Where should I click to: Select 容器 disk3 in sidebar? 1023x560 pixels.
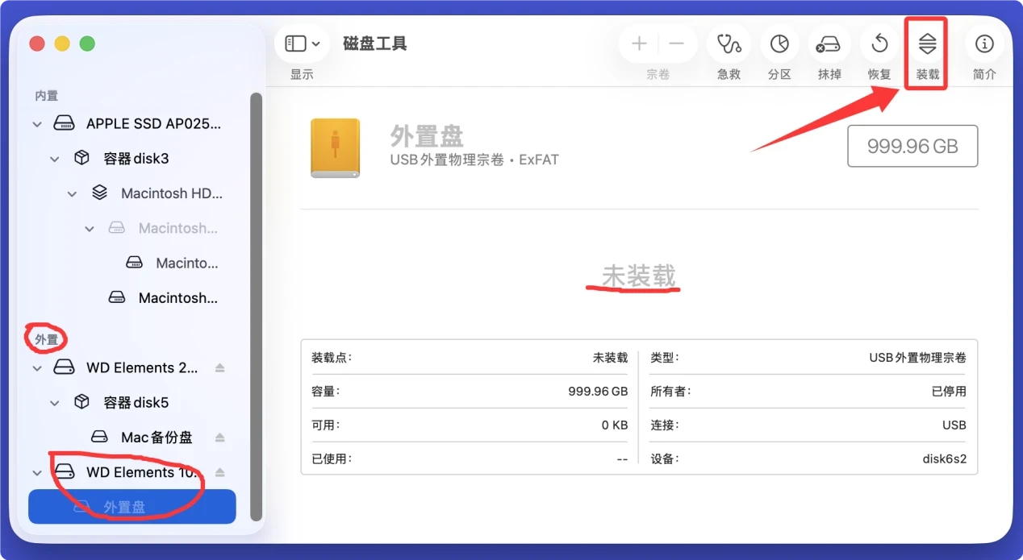point(132,159)
